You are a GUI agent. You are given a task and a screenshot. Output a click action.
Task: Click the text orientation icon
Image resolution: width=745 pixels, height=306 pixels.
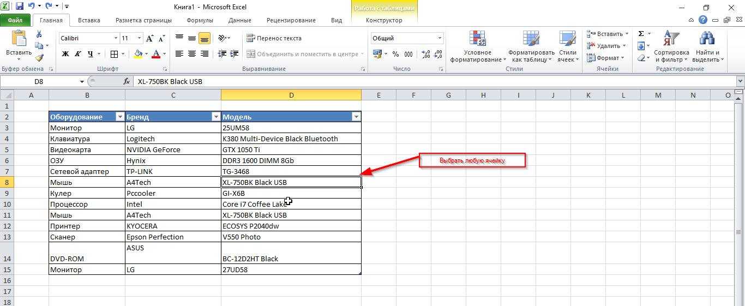click(222, 38)
